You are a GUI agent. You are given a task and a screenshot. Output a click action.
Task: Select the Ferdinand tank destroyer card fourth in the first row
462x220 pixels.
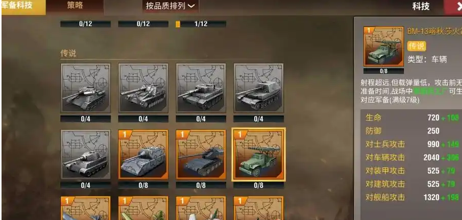click(x=259, y=88)
